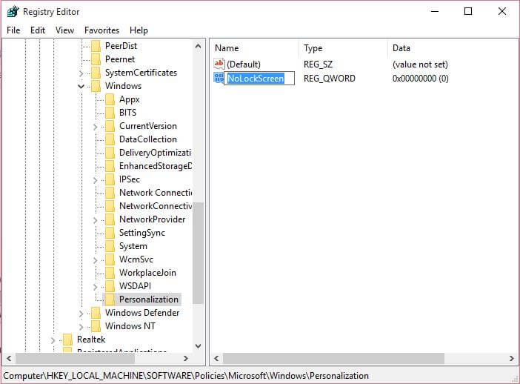520x384 pixels.
Task: Click the tree pane vertical scrollbar thumb
Action: (x=198, y=254)
